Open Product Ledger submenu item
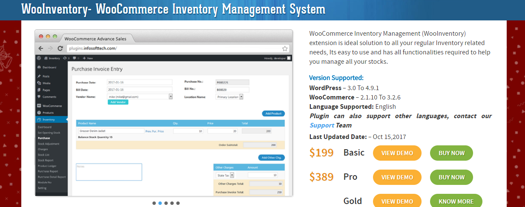This screenshot has width=525, height=207. [x=47, y=166]
